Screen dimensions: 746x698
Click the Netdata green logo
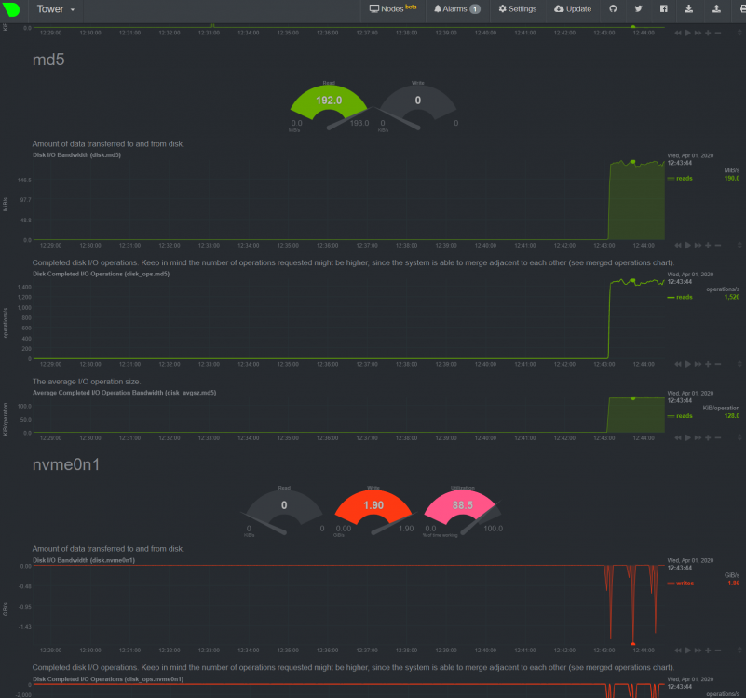11,9
